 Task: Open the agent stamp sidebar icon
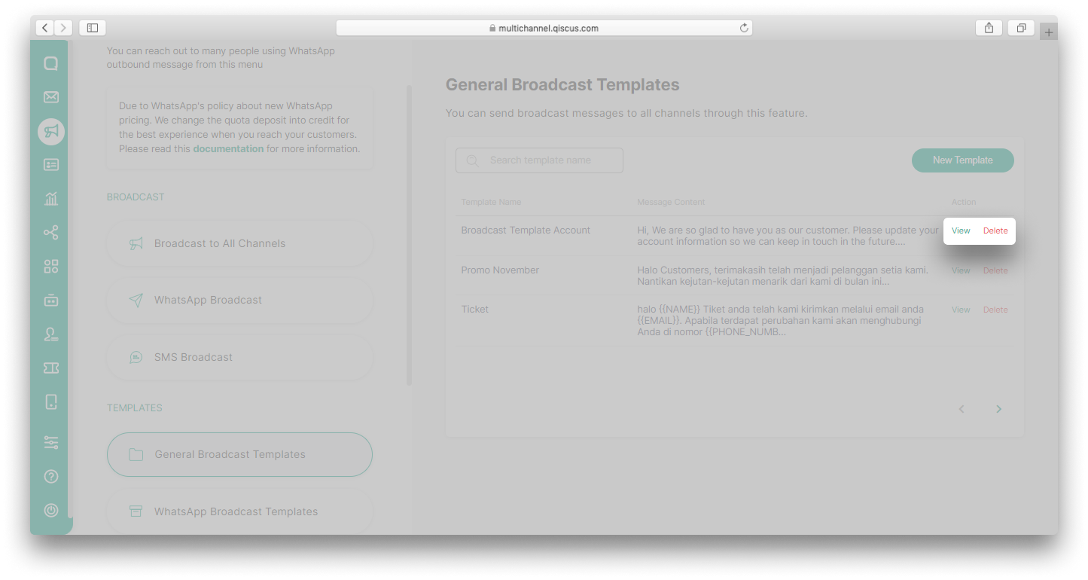[51, 334]
